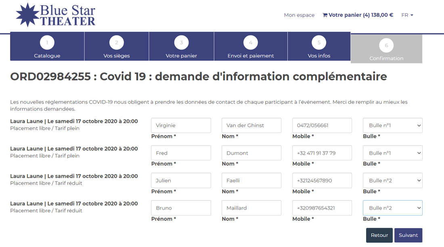
Task: Open the shopping cart icon 'Votre panier'
Action: (325, 15)
